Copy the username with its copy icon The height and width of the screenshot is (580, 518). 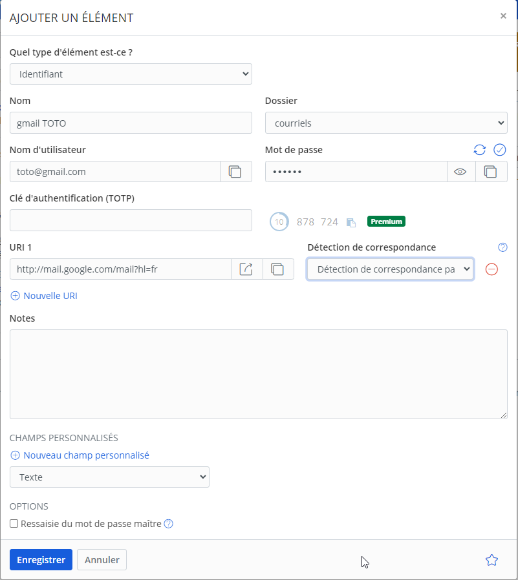click(235, 172)
